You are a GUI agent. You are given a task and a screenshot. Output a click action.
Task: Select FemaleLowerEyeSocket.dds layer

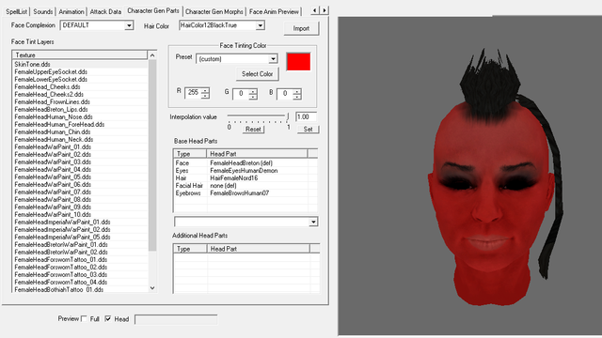[80, 79]
